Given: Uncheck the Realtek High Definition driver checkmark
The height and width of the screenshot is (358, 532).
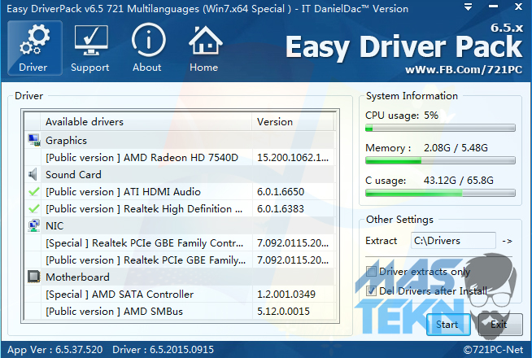Looking at the screenshot, I should (33, 208).
